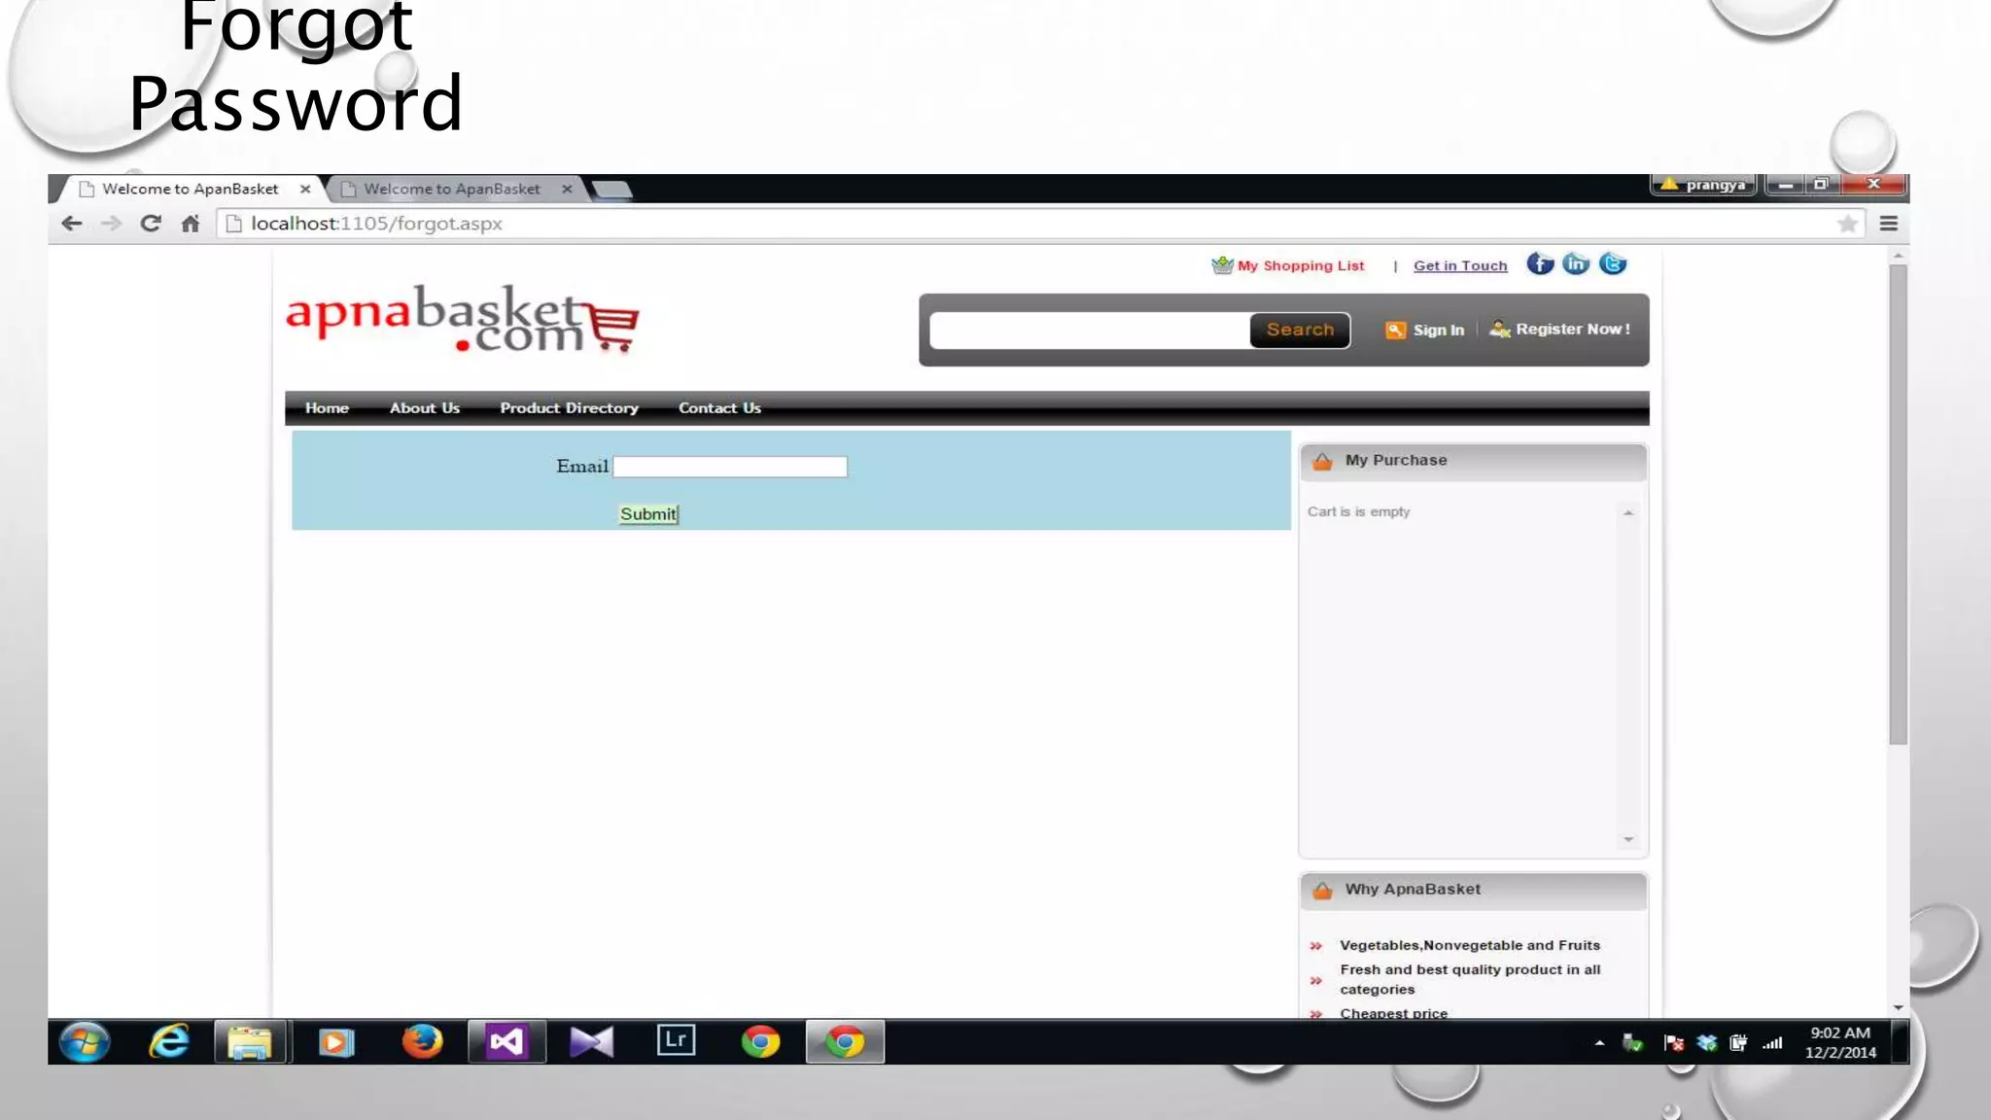The height and width of the screenshot is (1120, 1991).
Task: Show hidden system tray icons
Action: pos(1599,1043)
